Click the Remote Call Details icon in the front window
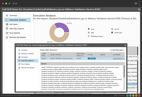The image size is (142, 97). 19,68
